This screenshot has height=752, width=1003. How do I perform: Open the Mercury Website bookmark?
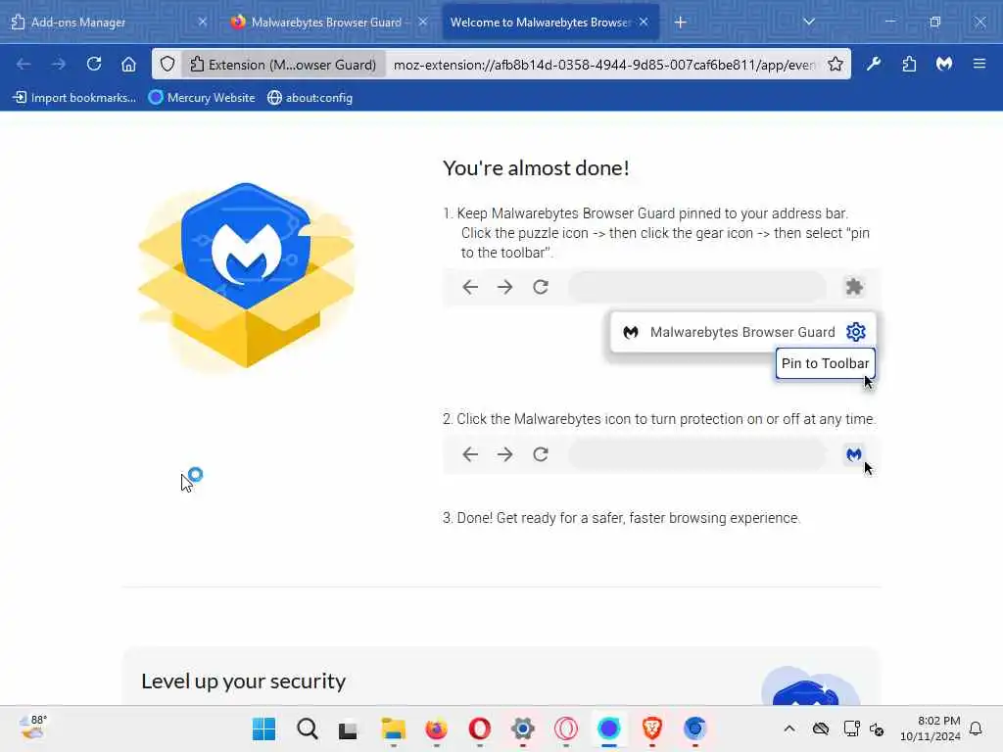(202, 98)
